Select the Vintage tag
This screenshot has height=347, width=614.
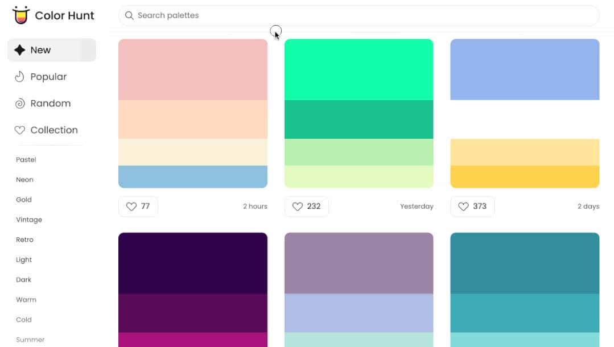pos(29,220)
